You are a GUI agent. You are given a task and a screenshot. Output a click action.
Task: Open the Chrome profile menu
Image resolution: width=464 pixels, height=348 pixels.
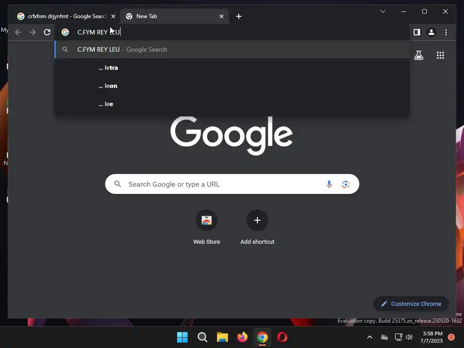tap(431, 32)
